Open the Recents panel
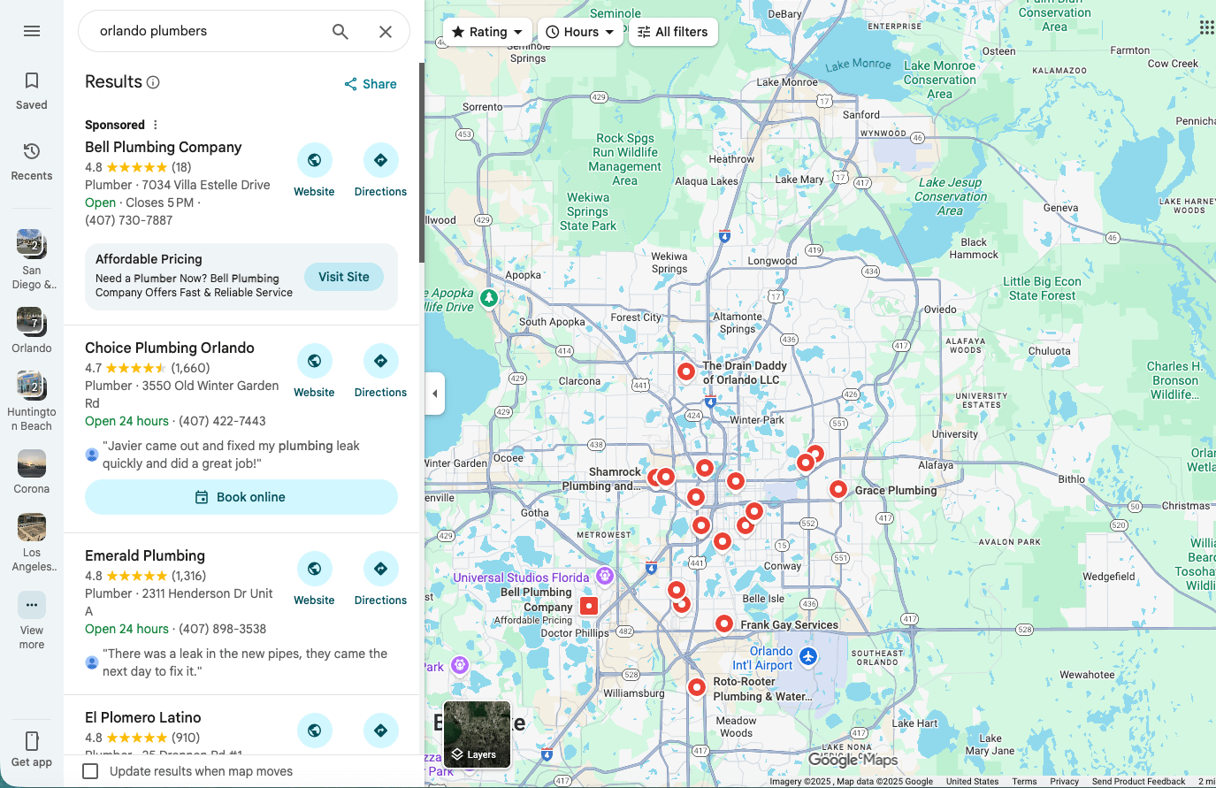Image resolution: width=1216 pixels, height=788 pixels. point(31,159)
